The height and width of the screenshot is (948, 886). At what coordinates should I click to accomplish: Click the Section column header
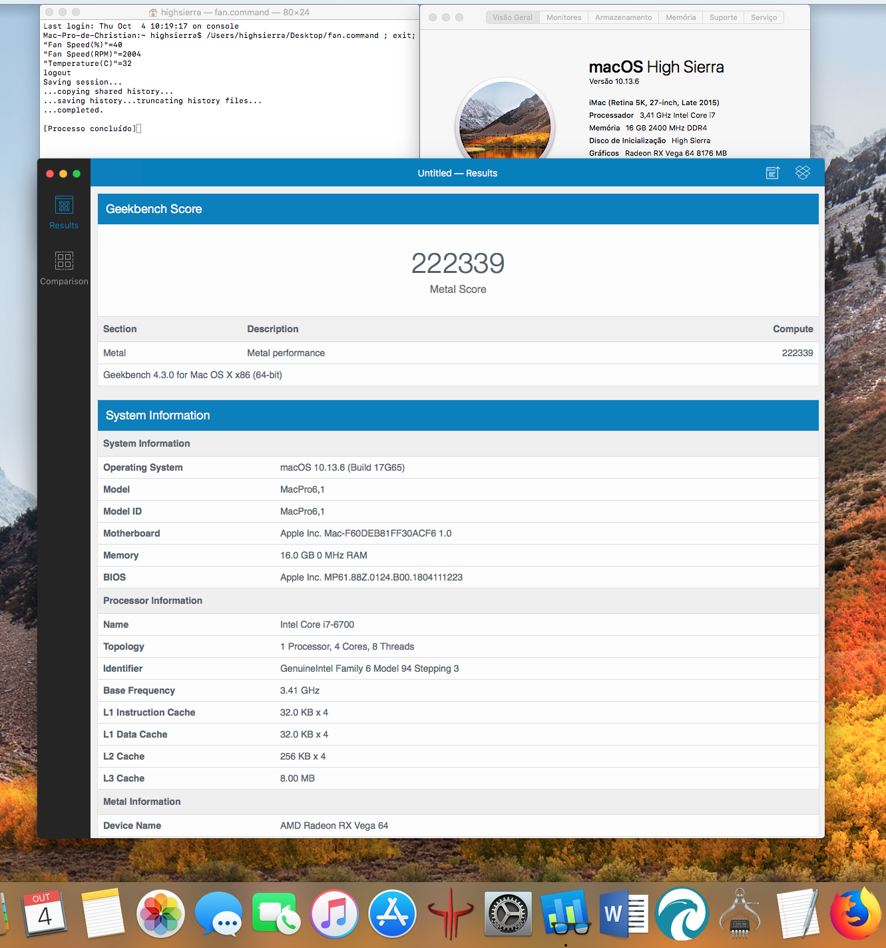(120, 329)
